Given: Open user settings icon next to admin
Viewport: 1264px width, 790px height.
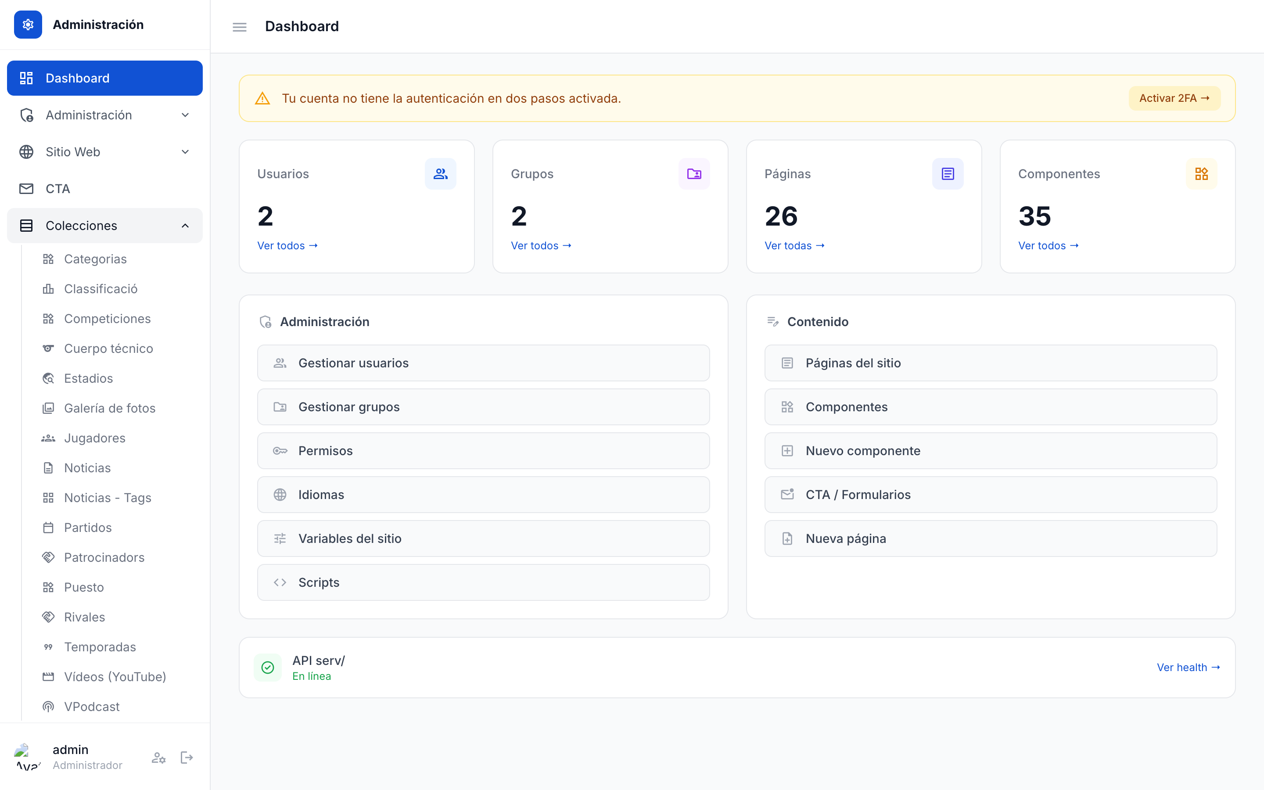Looking at the screenshot, I should [x=159, y=758].
